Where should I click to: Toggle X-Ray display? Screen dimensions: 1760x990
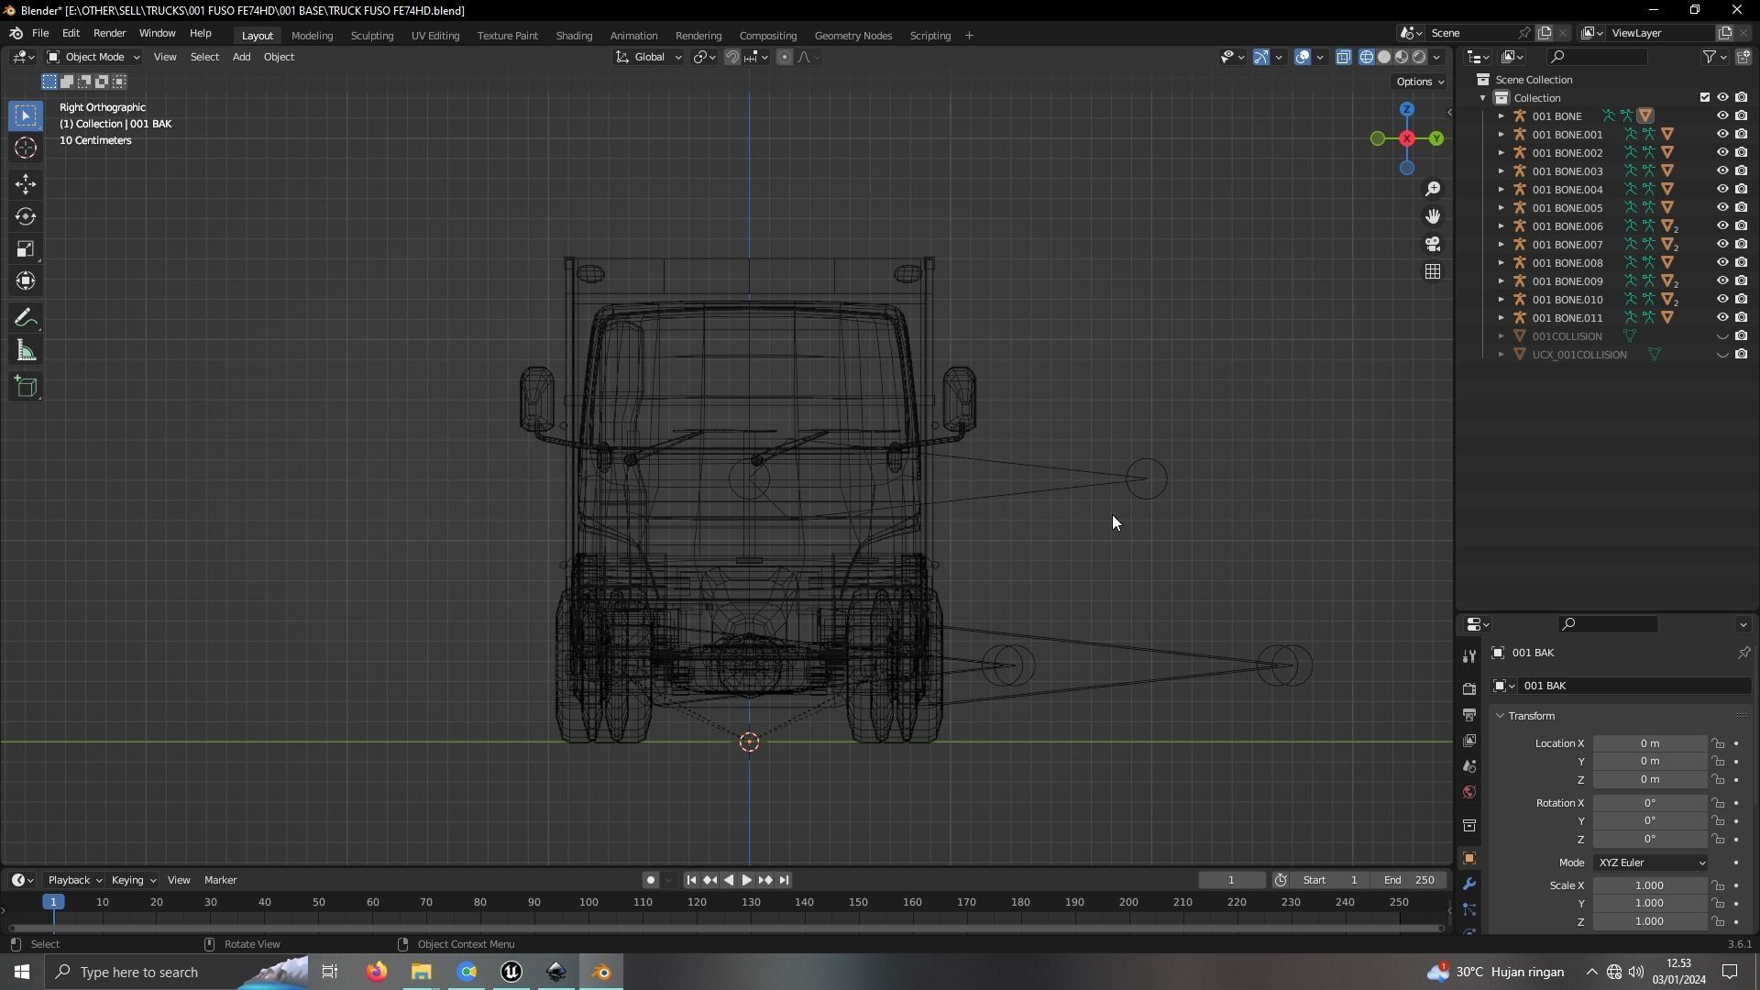pyautogui.click(x=1344, y=57)
